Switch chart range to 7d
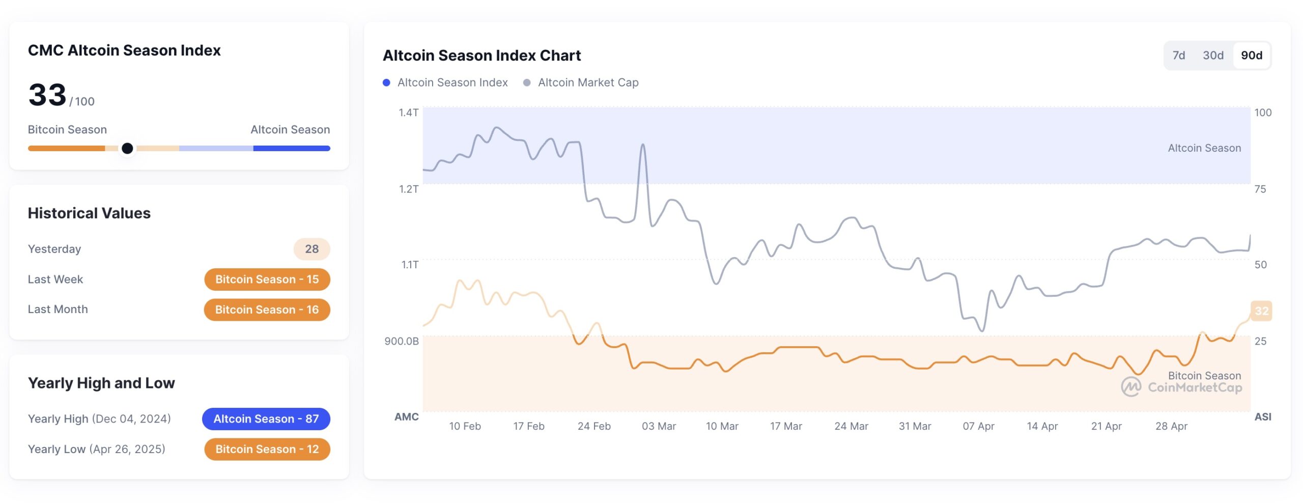The width and height of the screenshot is (1303, 503). (x=1178, y=55)
